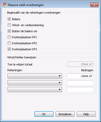101x122 pixels.
Task: Click the Banana 8 app icon in title bar
Action: pos(5,5)
